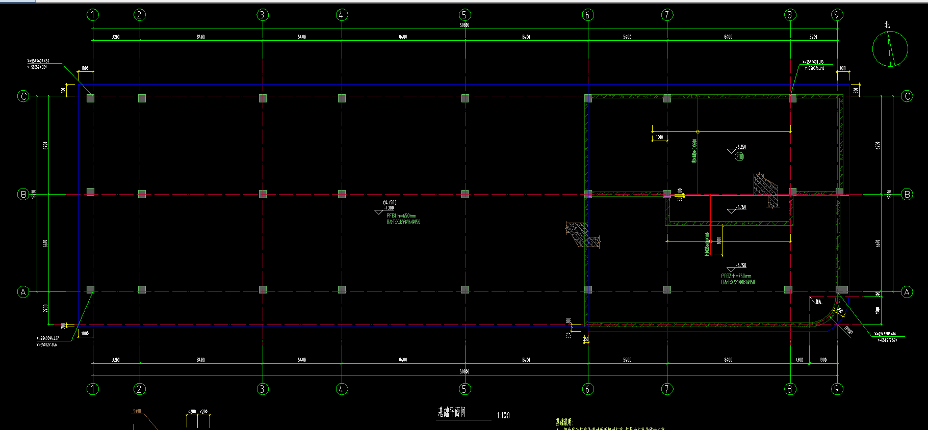928x430 pixels.
Task: Click the 1:100 scale text
Action: pyautogui.click(x=503, y=416)
